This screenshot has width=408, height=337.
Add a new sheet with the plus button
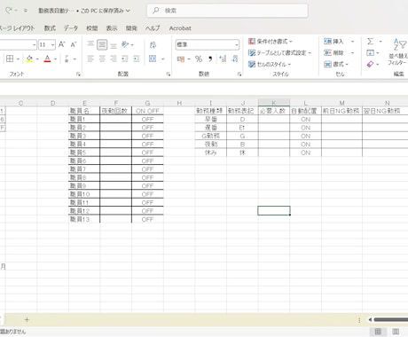pyautogui.click(x=27, y=319)
